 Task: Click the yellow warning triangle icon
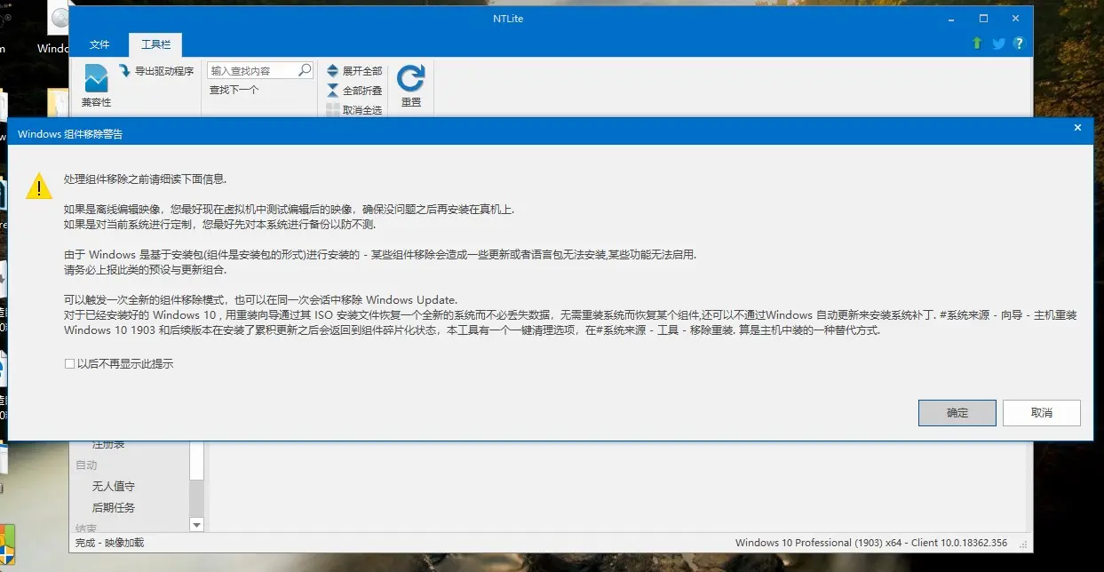point(39,186)
